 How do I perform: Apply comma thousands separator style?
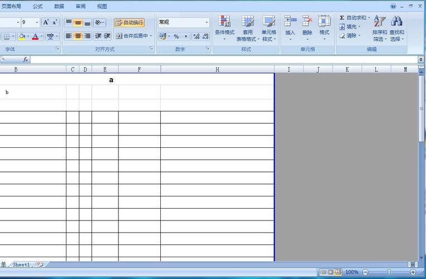[x=185, y=36]
